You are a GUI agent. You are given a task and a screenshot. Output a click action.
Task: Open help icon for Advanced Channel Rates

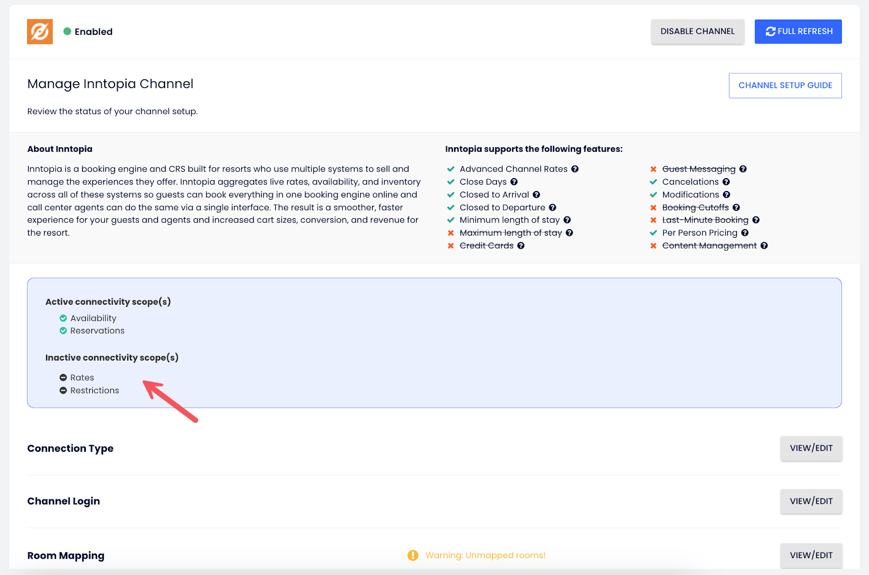tap(575, 169)
